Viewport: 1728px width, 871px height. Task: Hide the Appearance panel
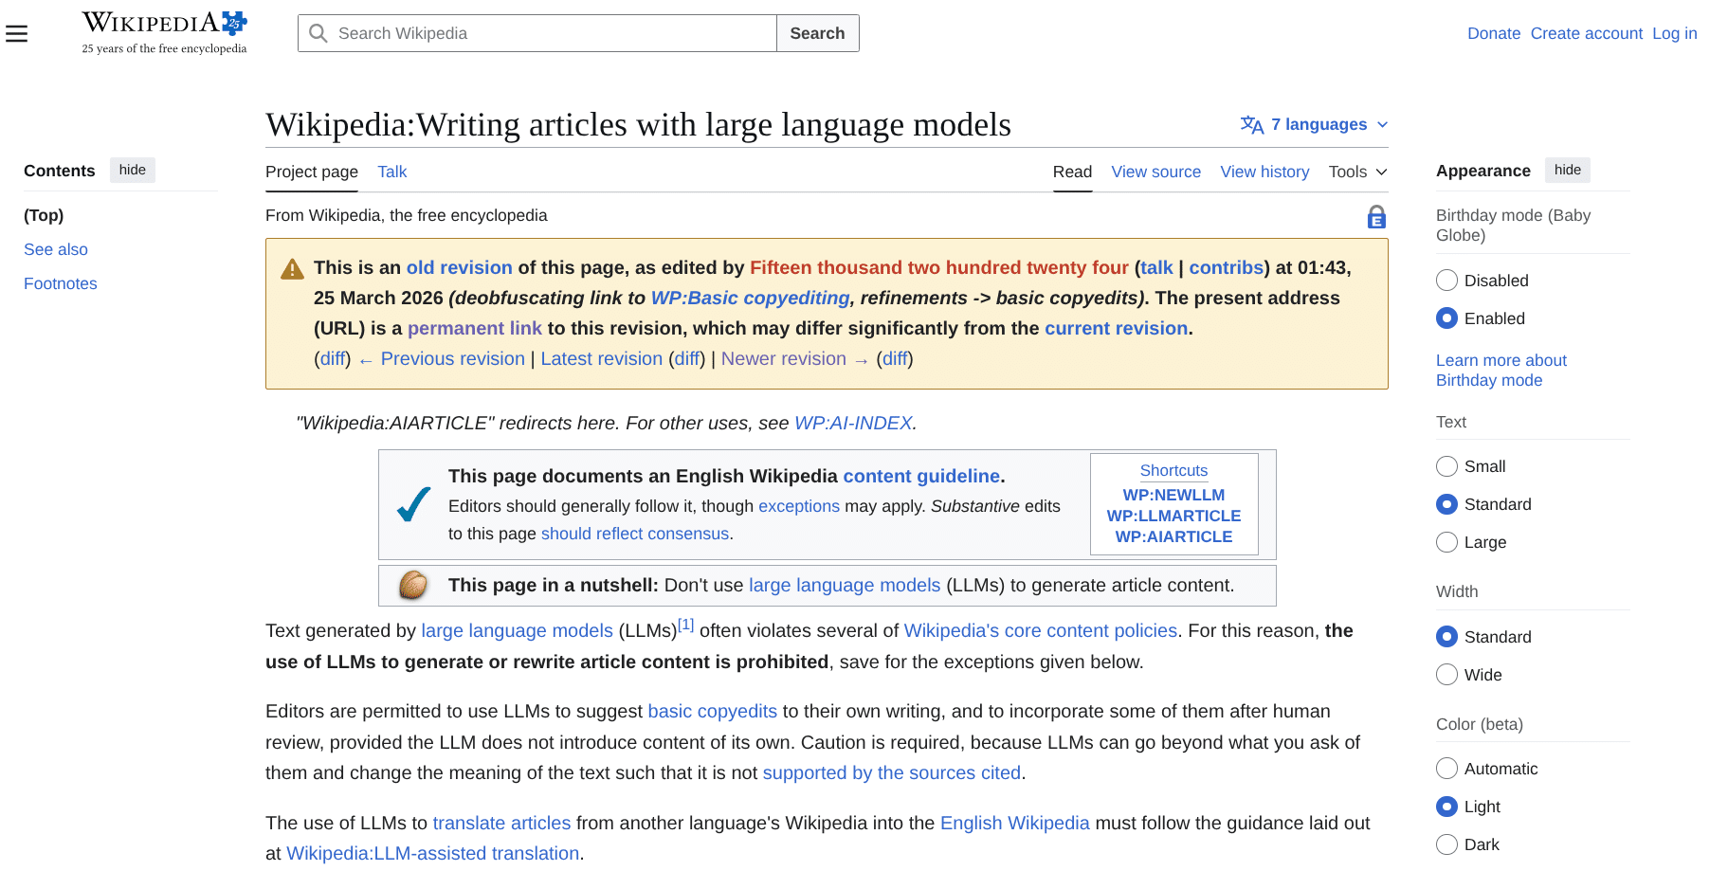point(1567,170)
